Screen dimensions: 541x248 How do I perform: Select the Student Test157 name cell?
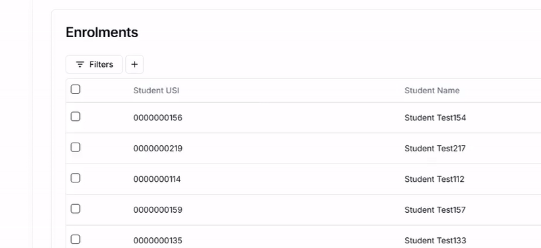coord(435,209)
